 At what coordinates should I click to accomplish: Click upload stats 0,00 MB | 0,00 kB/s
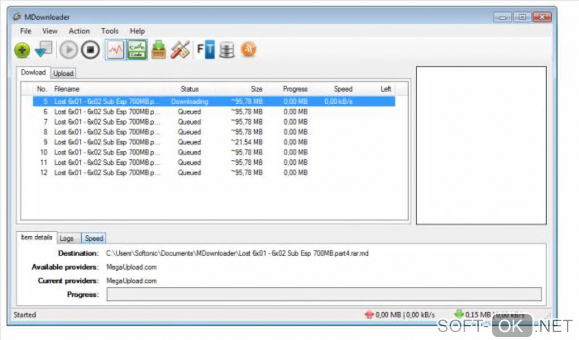(x=405, y=315)
